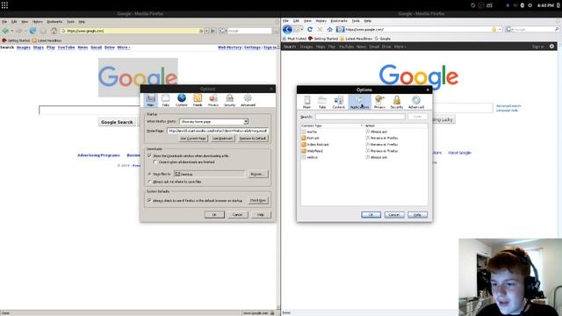562x316 pixels.
Task: Click Reload icon in right Firefox toolbar
Action: coord(310,29)
